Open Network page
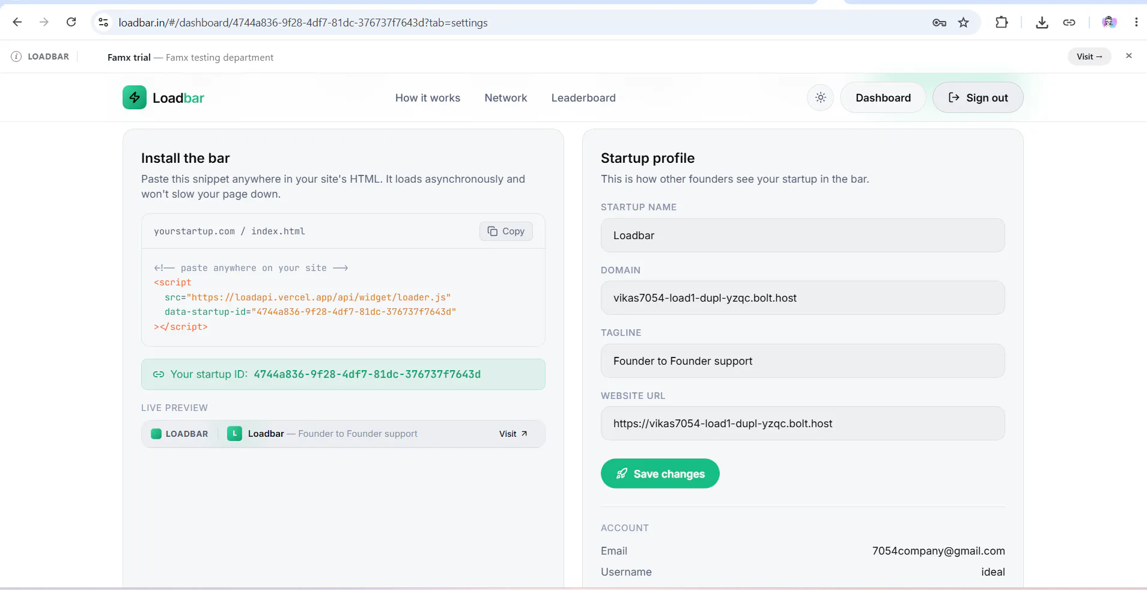Image resolution: width=1147 pixels, height=590 pixels. 506,98
